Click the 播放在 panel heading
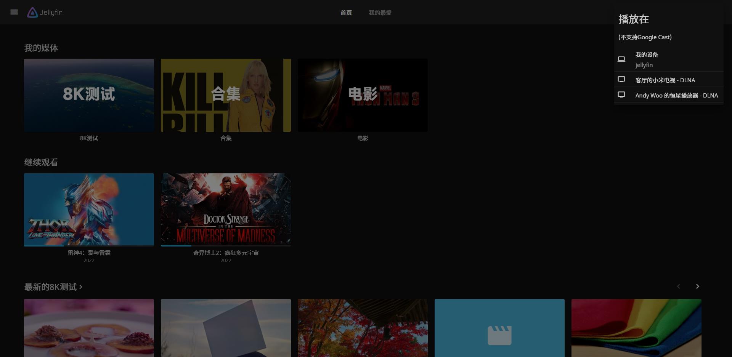 tap(634, 19)
